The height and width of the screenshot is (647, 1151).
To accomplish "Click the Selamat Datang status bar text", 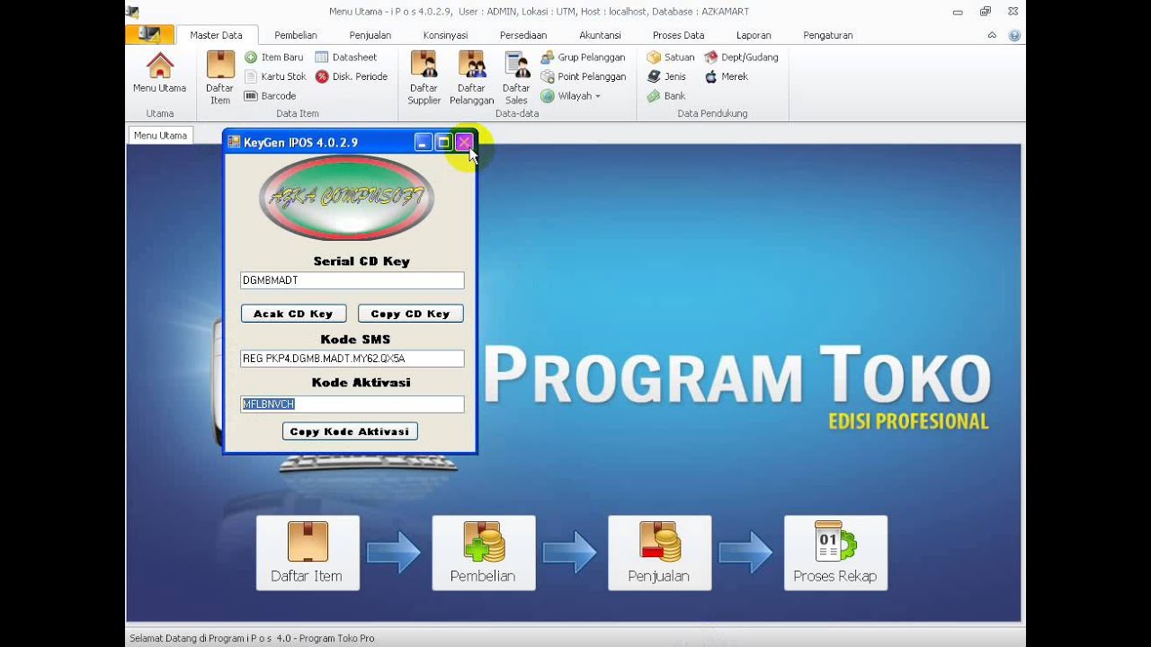I will [x=252, y=638].
